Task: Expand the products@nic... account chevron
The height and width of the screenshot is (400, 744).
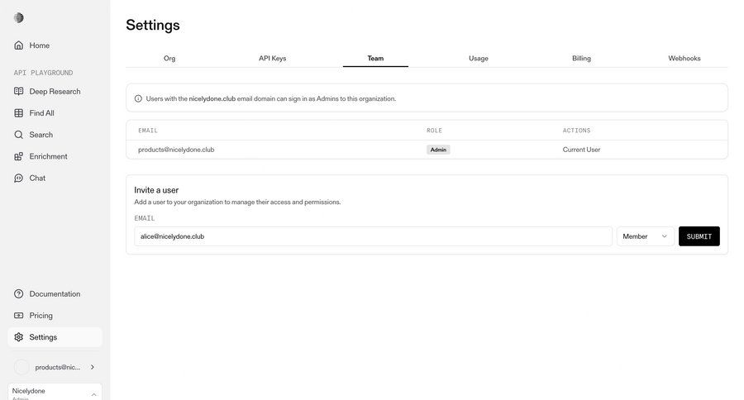Action: coord(92,367)
